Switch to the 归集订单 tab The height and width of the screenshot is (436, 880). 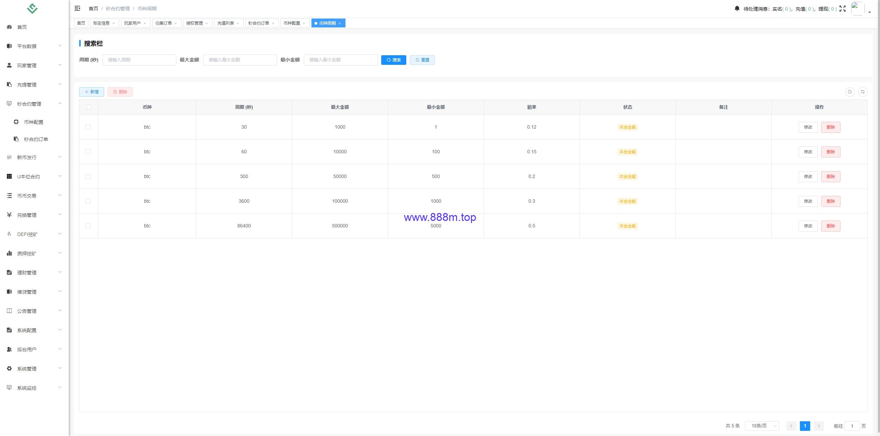click(166, 23)
